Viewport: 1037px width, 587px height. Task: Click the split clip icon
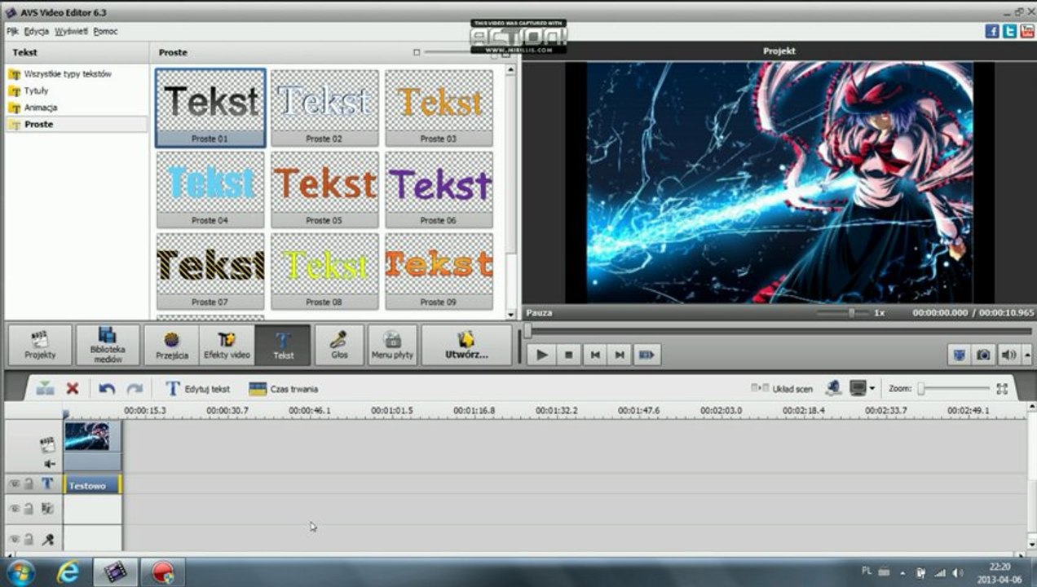46,389
